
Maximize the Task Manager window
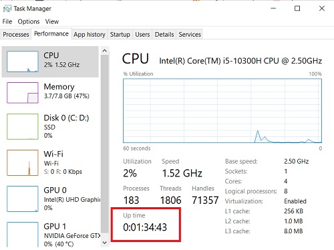click(297, 9)
